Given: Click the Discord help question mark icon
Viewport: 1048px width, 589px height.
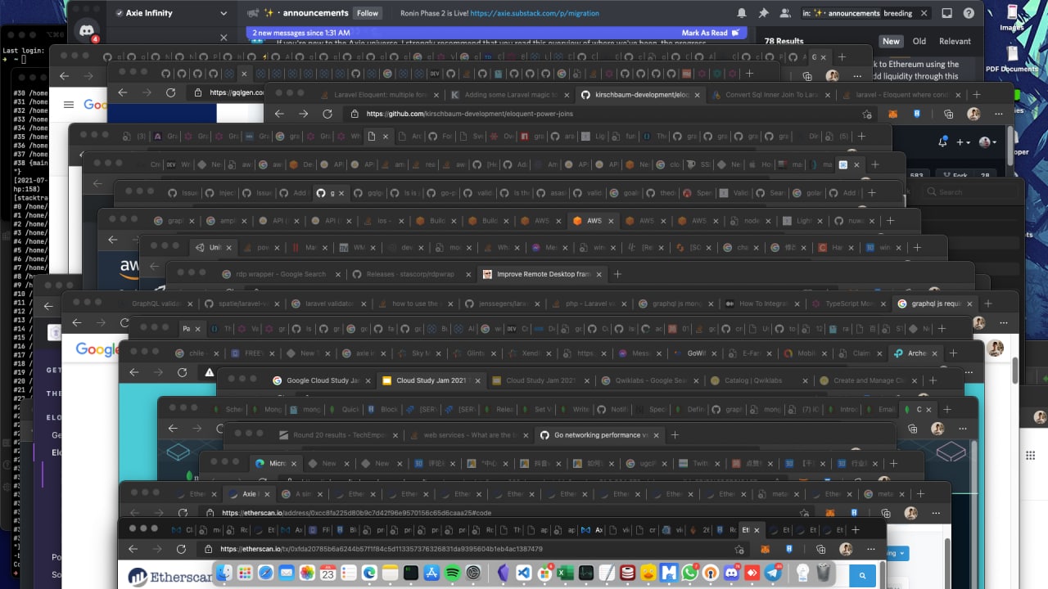Looking at the screenshot, I should [969, 13].
